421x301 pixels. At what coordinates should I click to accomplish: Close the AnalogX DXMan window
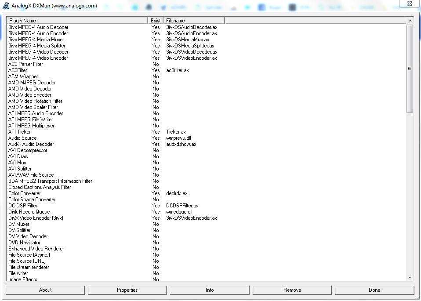pos(410,4)
